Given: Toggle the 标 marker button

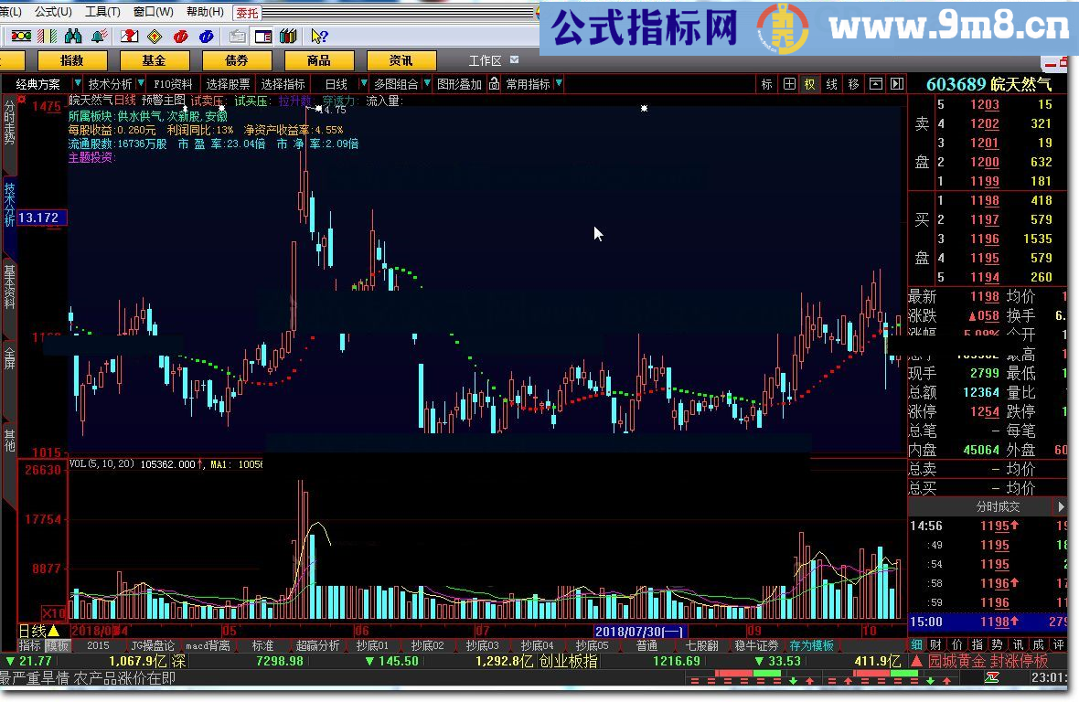Looking at the screenshot, I should (x=766, y=84).
